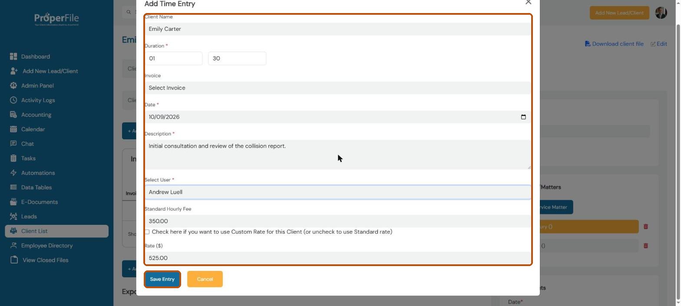The width and height of the screenshot is (681, 306).
Task: Click the Employee Directory person icon
Action: click(13, 246)
